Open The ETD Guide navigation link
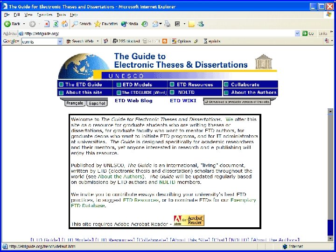This screenshot has width=336, height=252. click(x=85, y=84)
